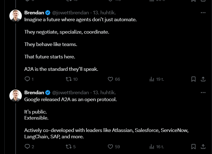Open Brendan's avatar on the first tweet
The width and height of the screenshot is (212, 154).
(15, 16)
